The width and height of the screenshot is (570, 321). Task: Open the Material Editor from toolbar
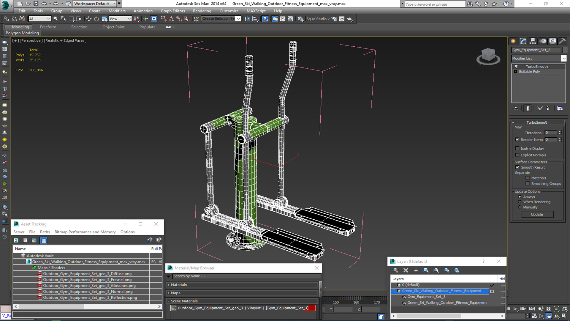pyautogui.click(x=300, y=19)
